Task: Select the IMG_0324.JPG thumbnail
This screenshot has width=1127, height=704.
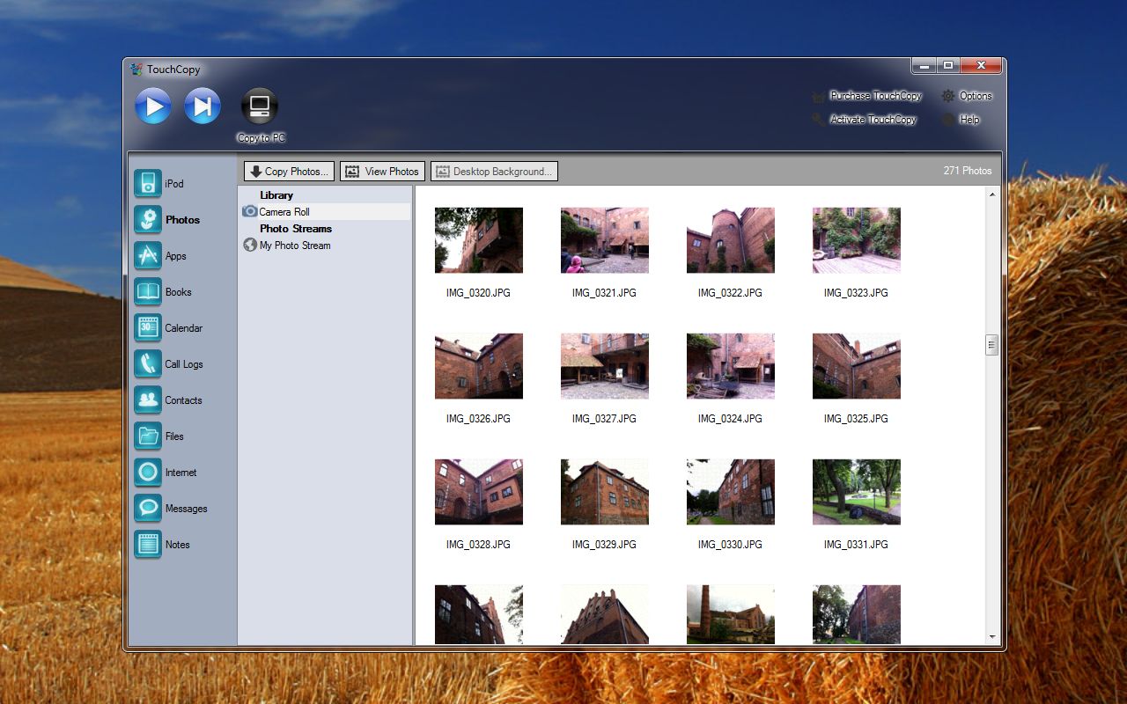Action: [731, 366]
